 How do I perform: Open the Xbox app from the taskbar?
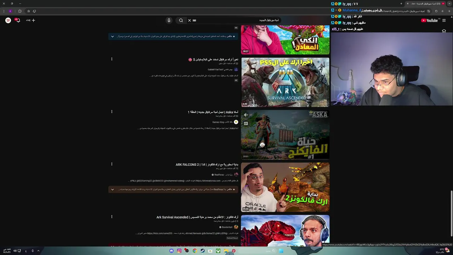pos(218,251)
